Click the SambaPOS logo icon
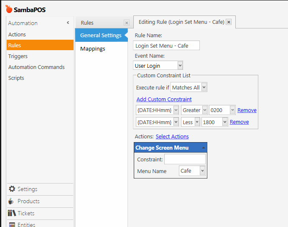 [x=9, y=9]
